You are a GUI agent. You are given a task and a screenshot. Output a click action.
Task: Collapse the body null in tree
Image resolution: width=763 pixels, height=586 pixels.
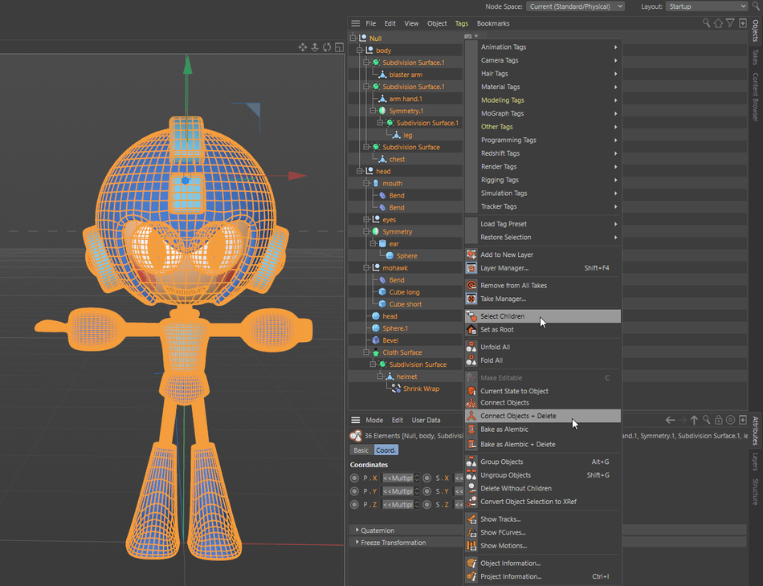click(x=360, y=50)
